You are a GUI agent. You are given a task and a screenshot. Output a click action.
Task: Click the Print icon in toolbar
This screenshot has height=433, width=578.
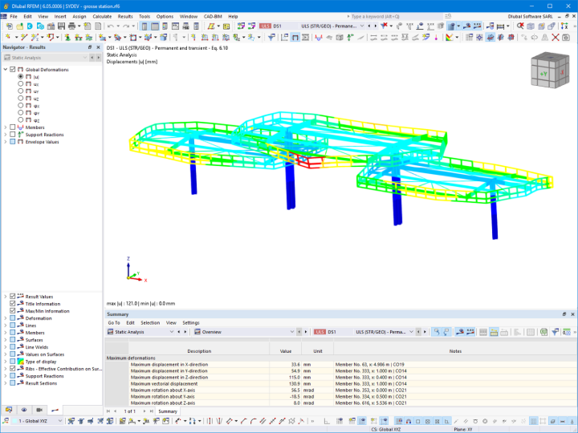click(72, 26)
